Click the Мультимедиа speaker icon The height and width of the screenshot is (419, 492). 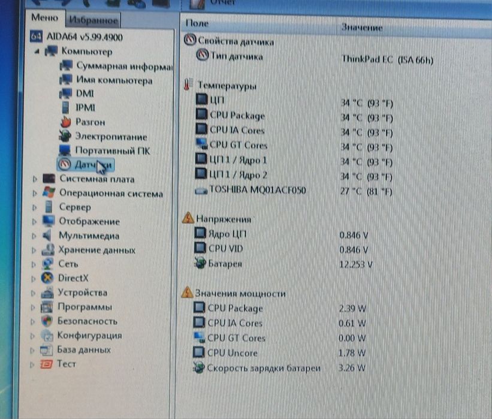[x=47, y=235]
